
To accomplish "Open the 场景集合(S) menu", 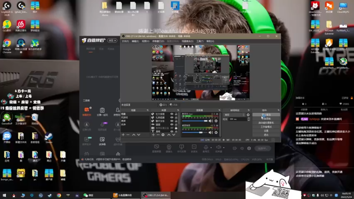I will point(187,41).
